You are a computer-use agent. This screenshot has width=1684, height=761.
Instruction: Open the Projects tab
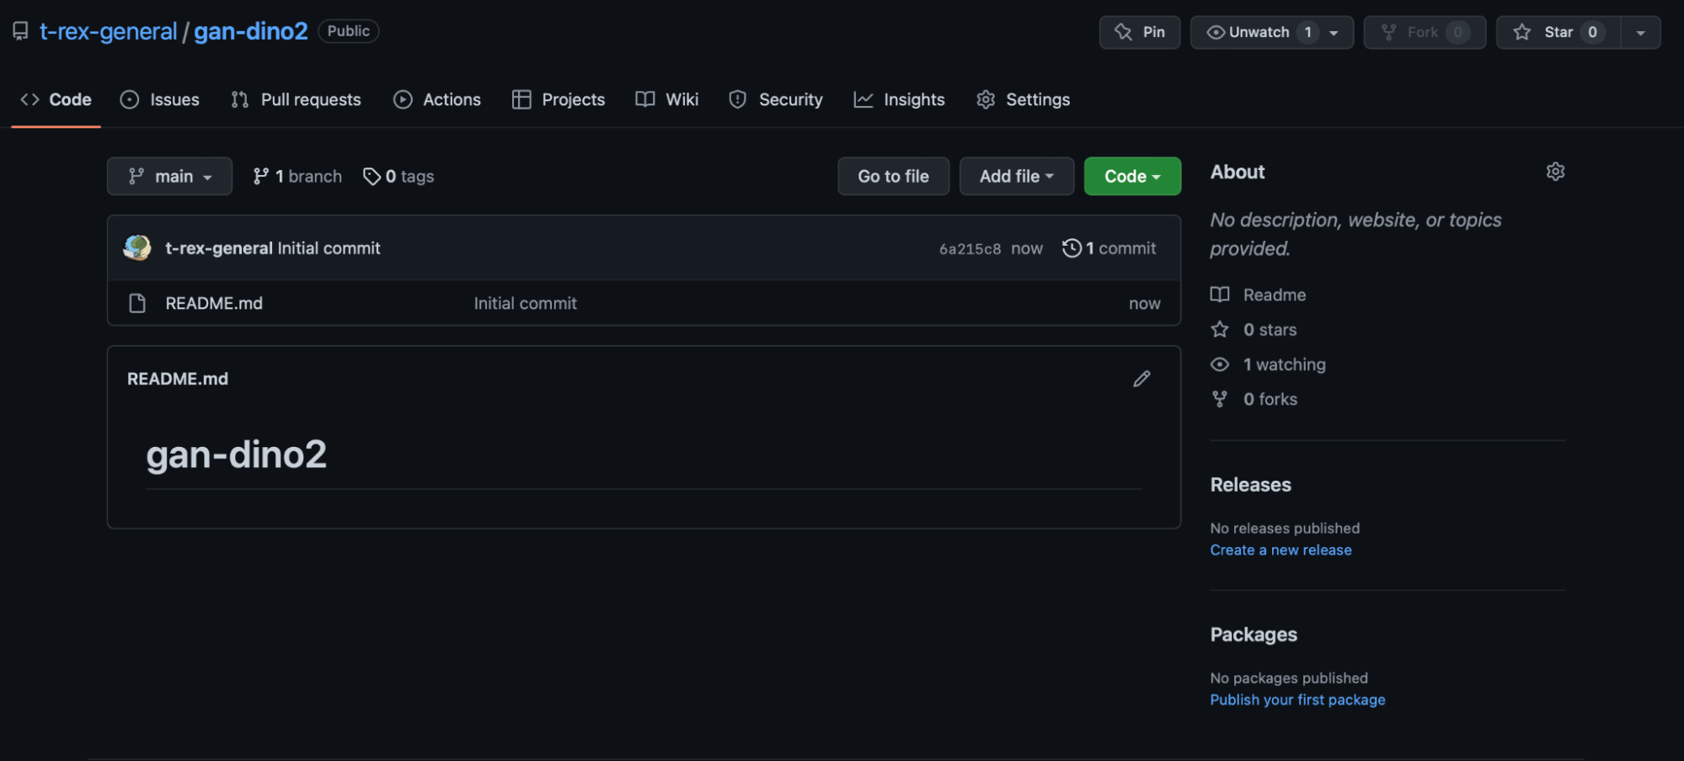click(559, 99)
